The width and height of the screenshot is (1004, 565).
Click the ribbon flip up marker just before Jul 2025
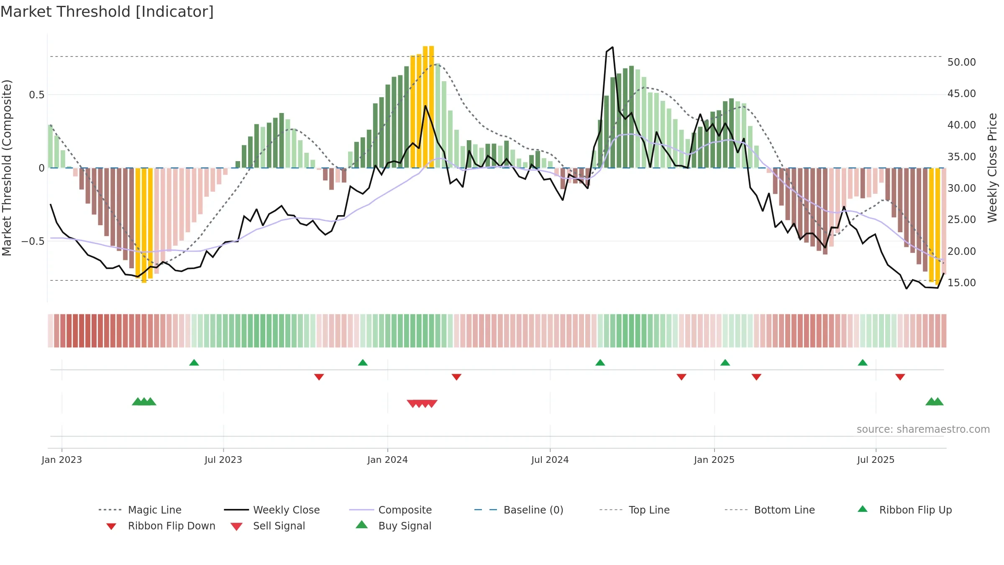(x=863, y=362)
